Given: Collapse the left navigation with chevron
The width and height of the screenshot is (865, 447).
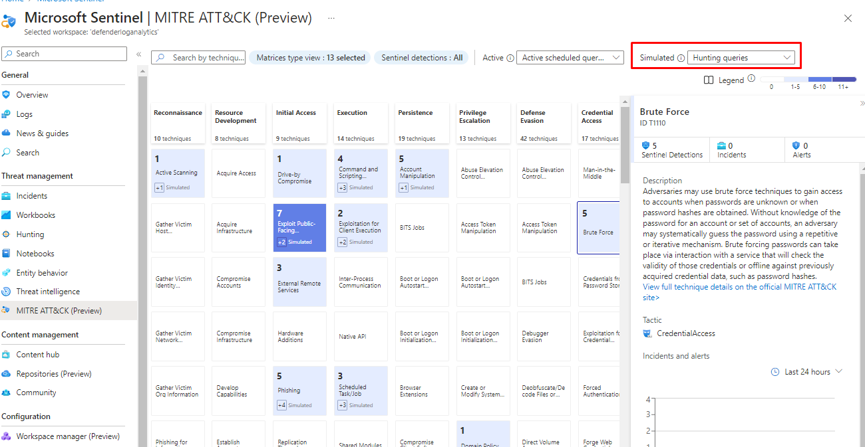Looking at the screenshot, I should [138, 54].
